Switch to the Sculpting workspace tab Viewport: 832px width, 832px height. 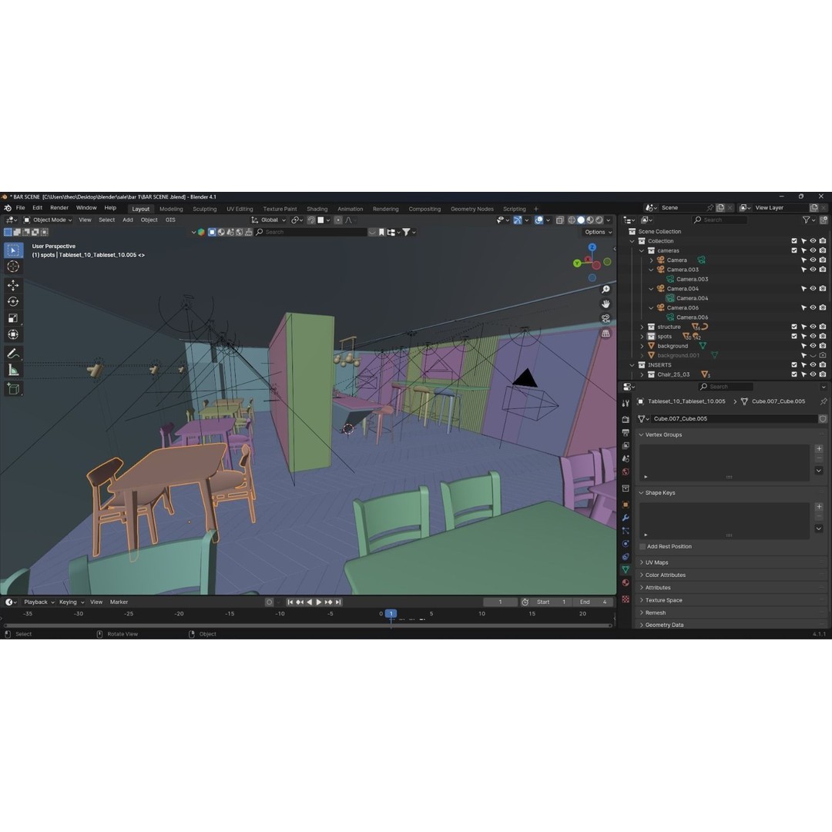[204, 209]
